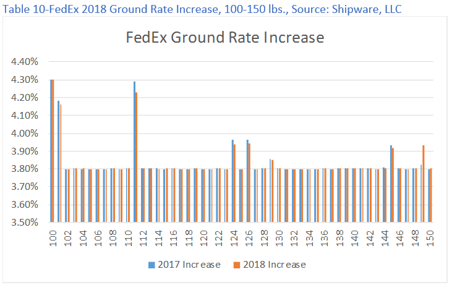The height and width of the screenshot is (290, 452).
Task: Click the 142 x-axis label
Action: pyautogui.click(x=370, y=238)
